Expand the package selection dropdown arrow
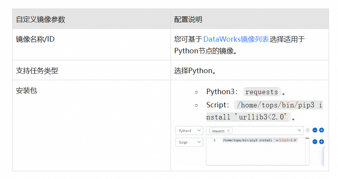The height and width of the screenshot is (179, 338). (x=299, y=130)
